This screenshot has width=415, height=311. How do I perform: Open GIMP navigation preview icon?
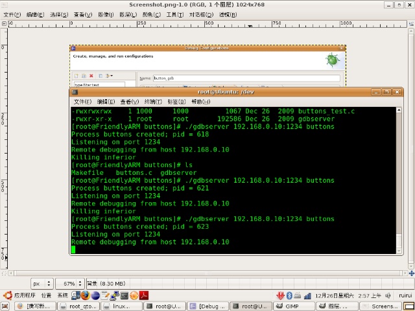pyautogui.click(x=411, y=273)
